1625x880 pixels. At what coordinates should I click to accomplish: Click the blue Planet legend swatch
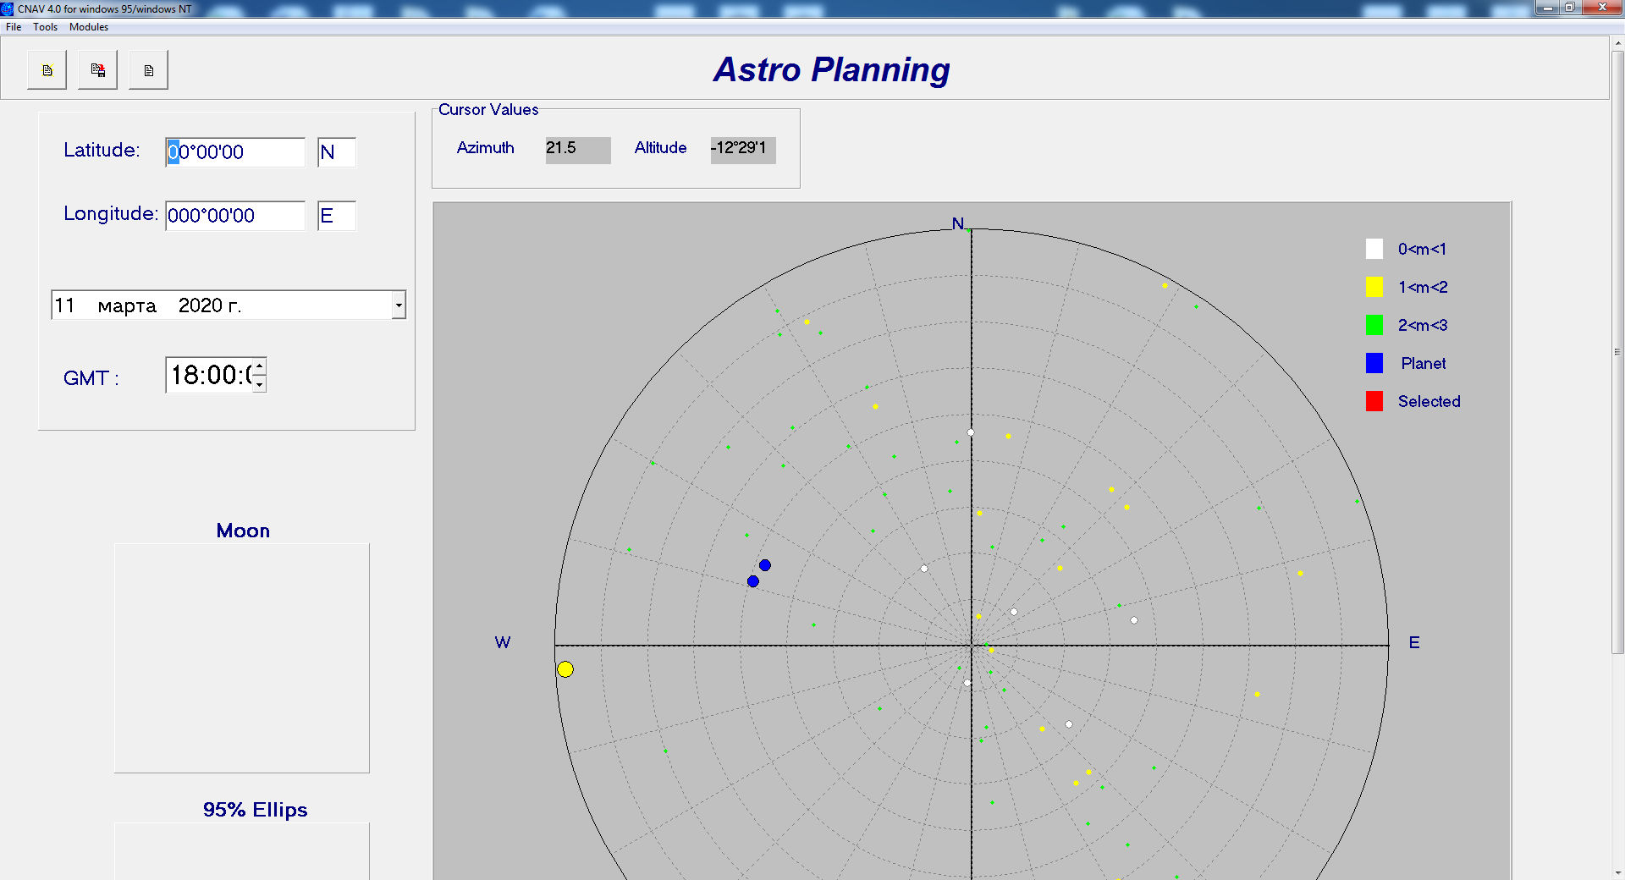tap(1374, 363)
